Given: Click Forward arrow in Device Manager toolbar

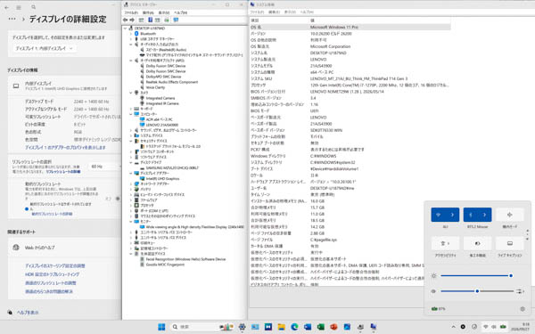Looking at the screenshot, I should (x=132, y=20).
